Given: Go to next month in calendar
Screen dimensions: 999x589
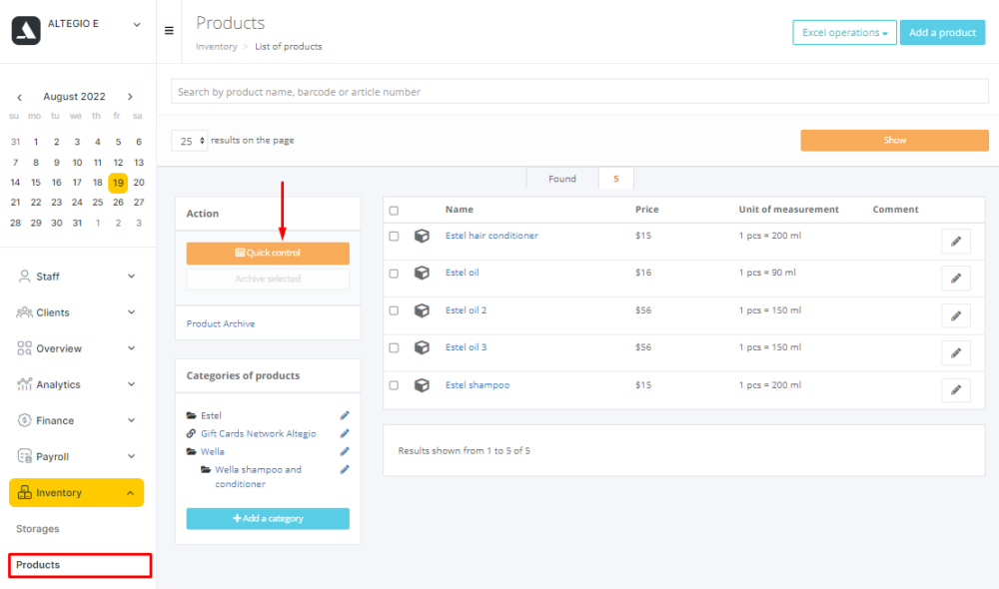Looking at the screenshot, I should (130, 97).
